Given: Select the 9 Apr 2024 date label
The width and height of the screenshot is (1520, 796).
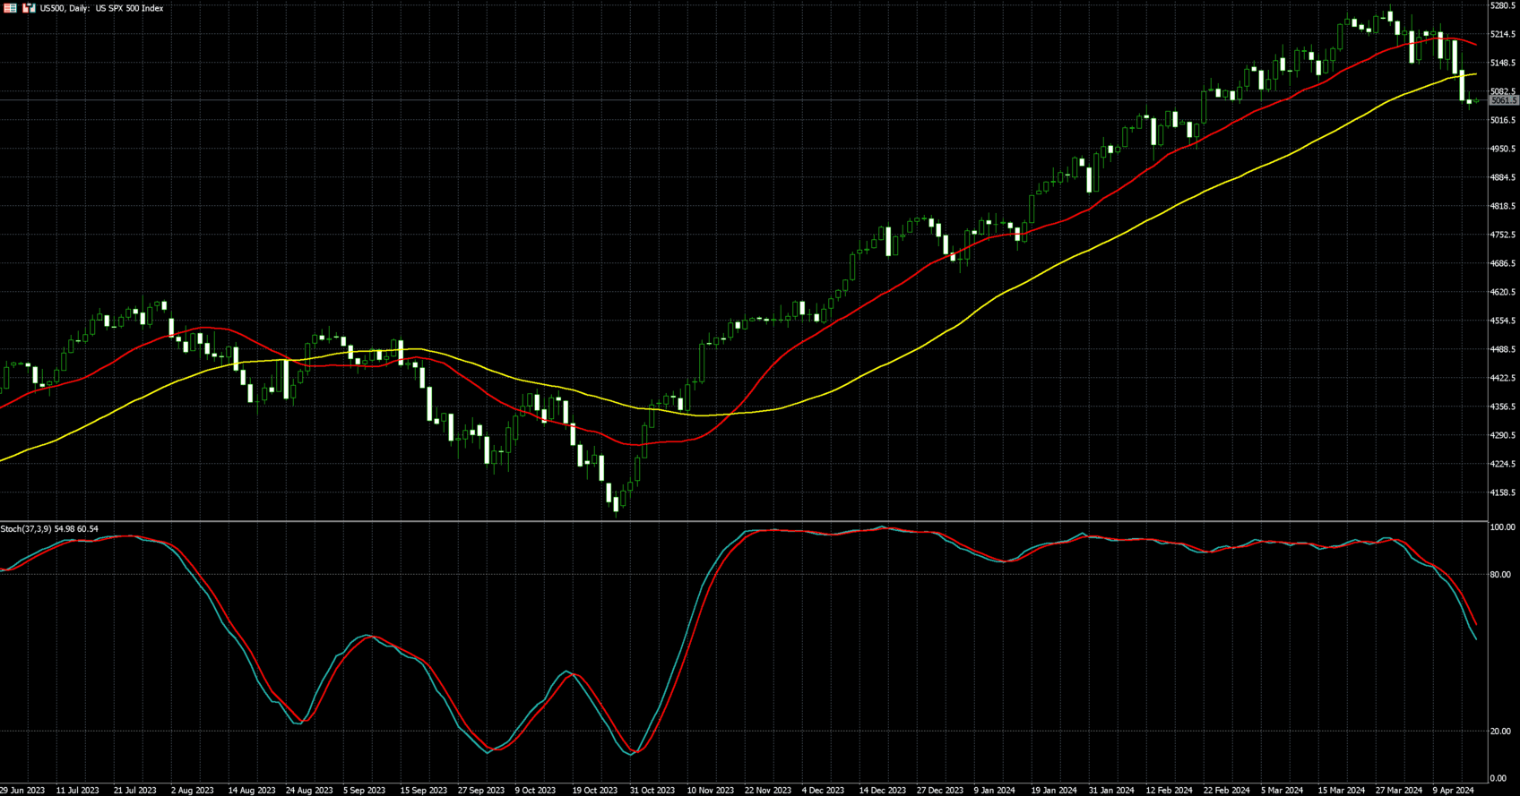Looking at the screenshot, I should point(1453,790).
